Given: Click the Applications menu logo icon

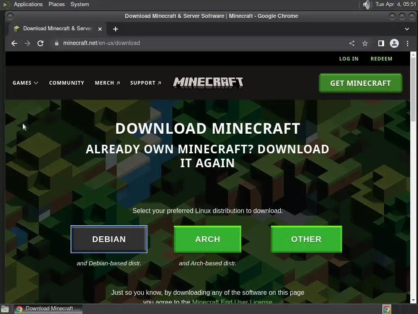Looking at the screenshot, I should pyautogui.click(x=7, y=4).
